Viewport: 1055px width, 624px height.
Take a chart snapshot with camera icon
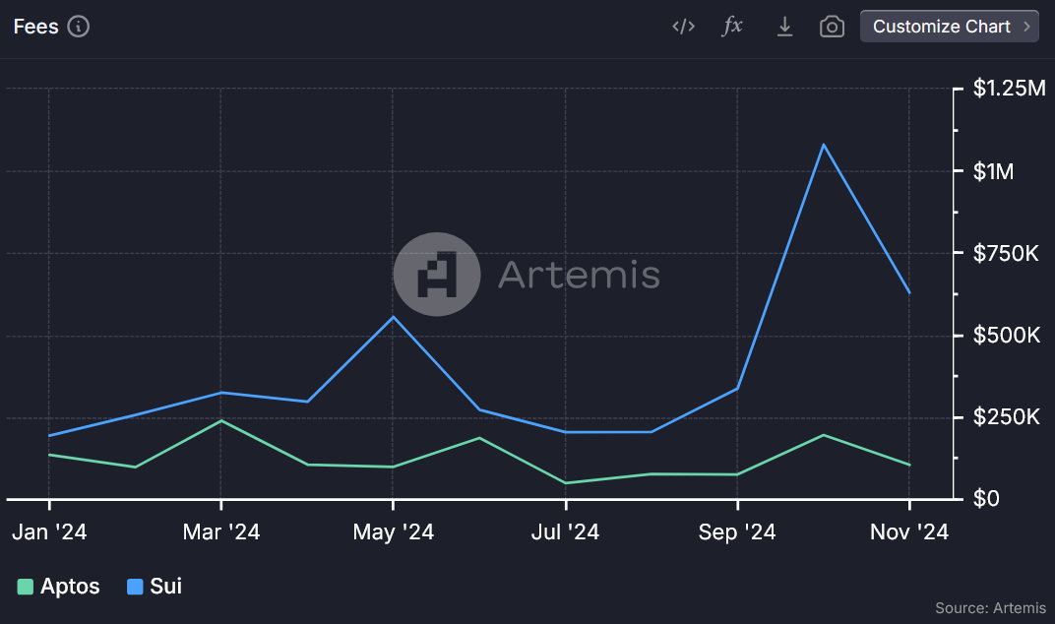[x=832, y=27]
